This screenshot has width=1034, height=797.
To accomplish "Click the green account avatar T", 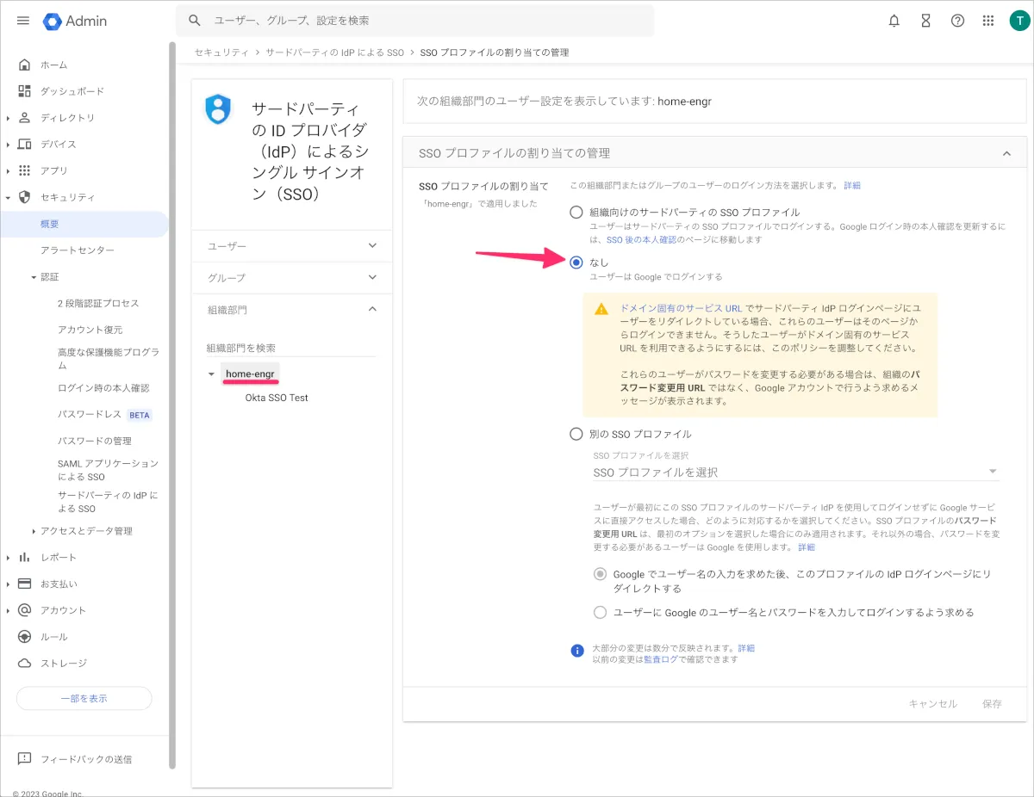I will coord(1019,21).
